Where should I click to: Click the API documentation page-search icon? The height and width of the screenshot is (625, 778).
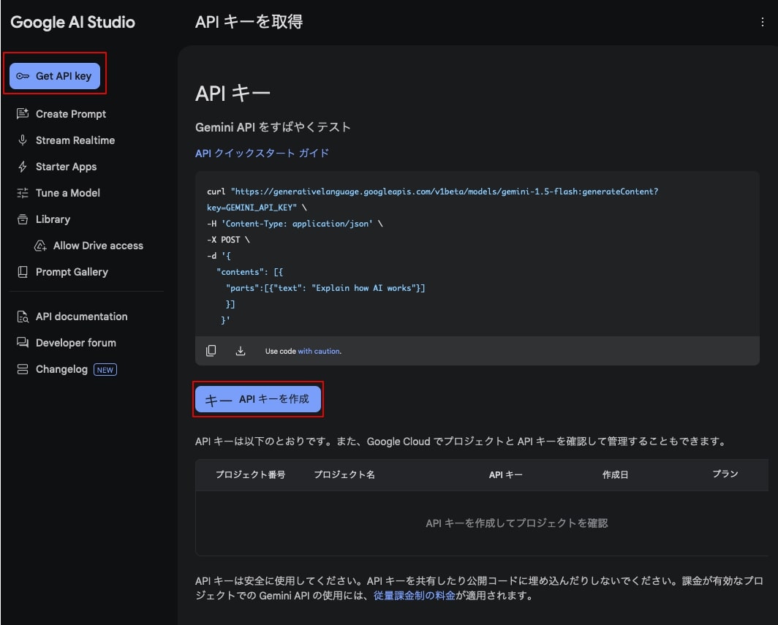(23, 317)
